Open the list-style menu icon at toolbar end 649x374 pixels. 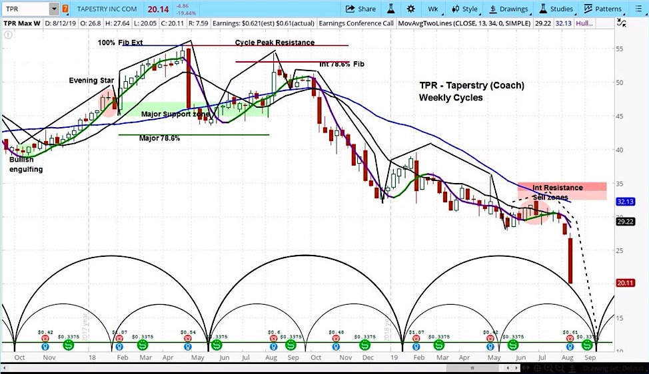[x=638, y=9]
